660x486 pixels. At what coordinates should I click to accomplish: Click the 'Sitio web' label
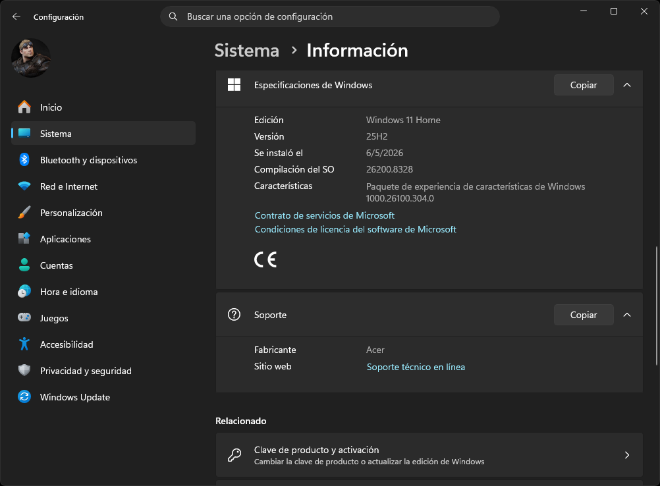point(273,366)
